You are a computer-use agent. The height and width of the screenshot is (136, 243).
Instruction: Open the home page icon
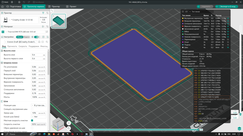point(3,6)
